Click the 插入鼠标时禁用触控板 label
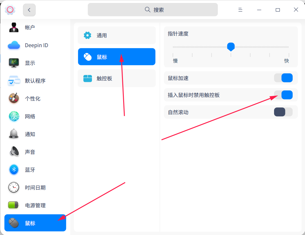This screenshot has width=305, height=235. click(x=193, y=95)
